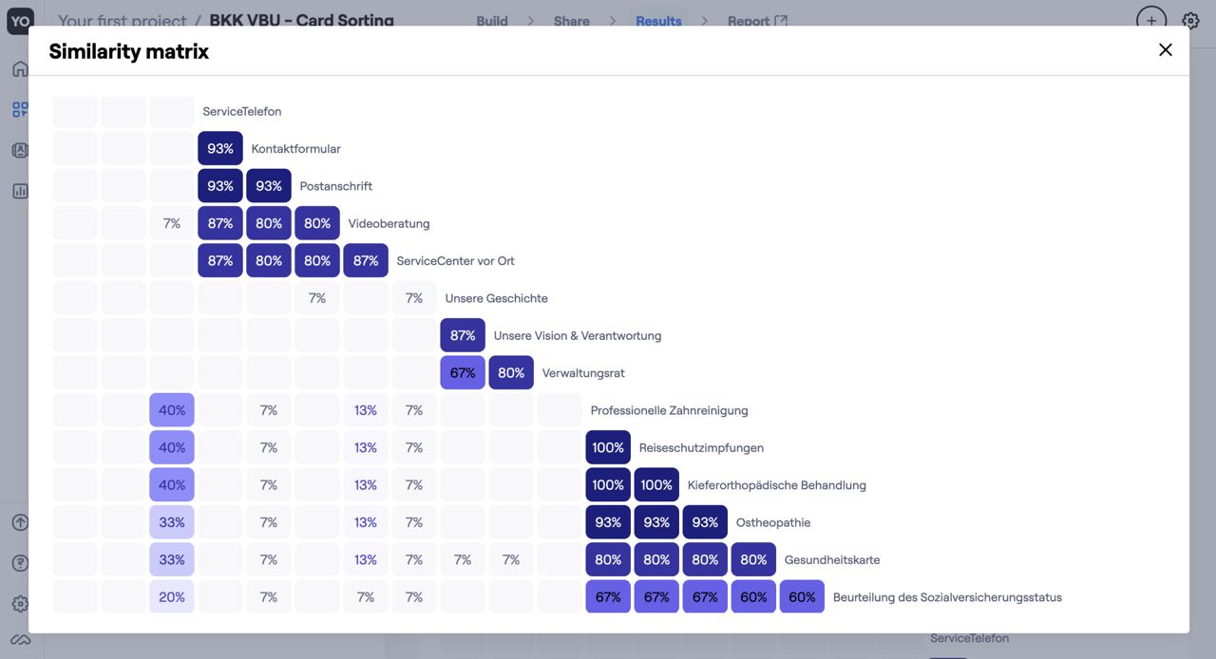This screenshot has width=1216, height=659.
Task: Open the Home icon in the left sidebar
Action: (x=19, y=67)
